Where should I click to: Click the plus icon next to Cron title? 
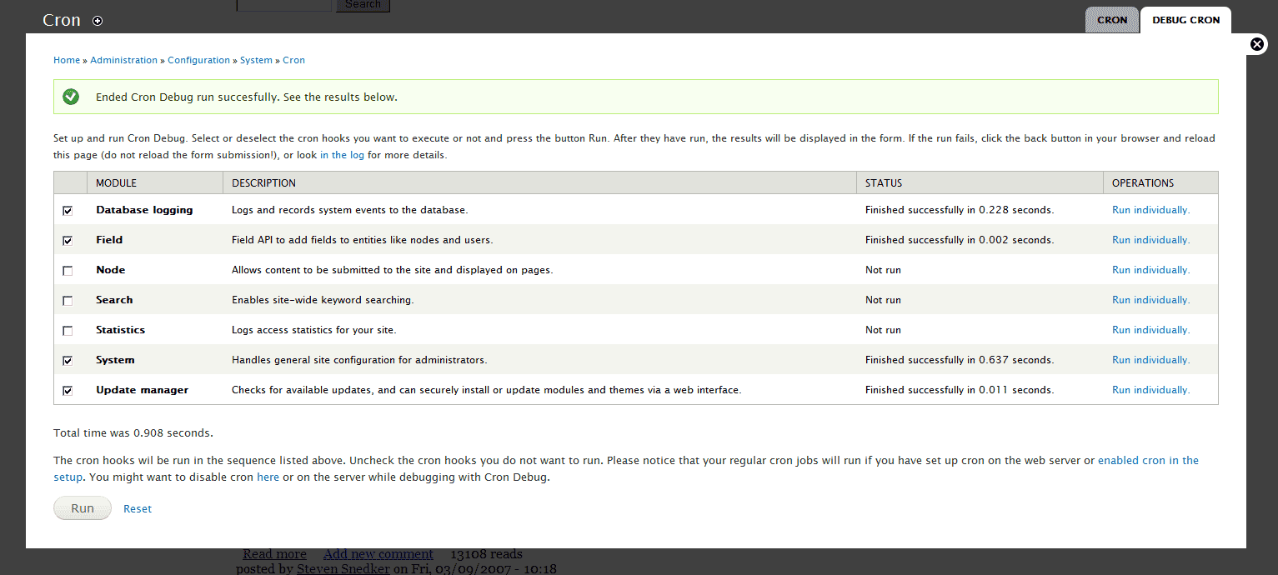(98, 21)
